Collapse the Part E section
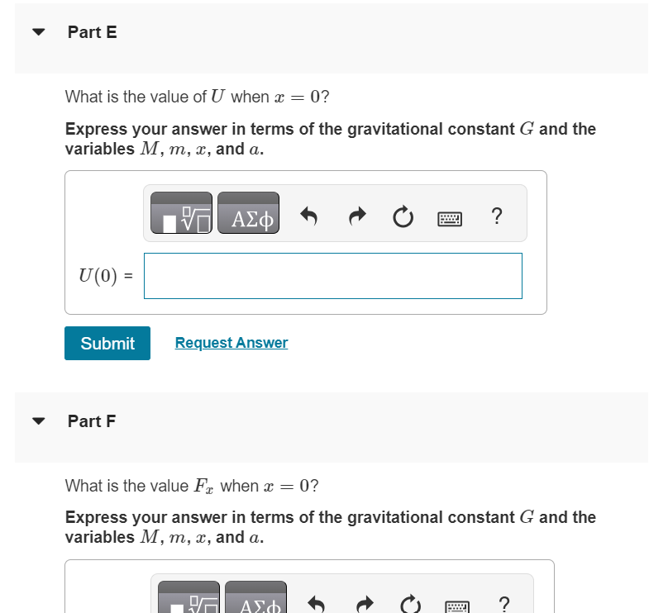Screen dimensions: 668x613 click(38, 32)
